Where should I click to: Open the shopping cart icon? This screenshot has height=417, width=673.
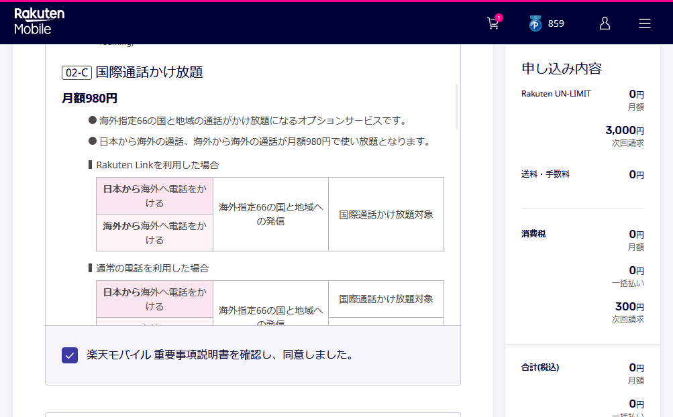493,23
